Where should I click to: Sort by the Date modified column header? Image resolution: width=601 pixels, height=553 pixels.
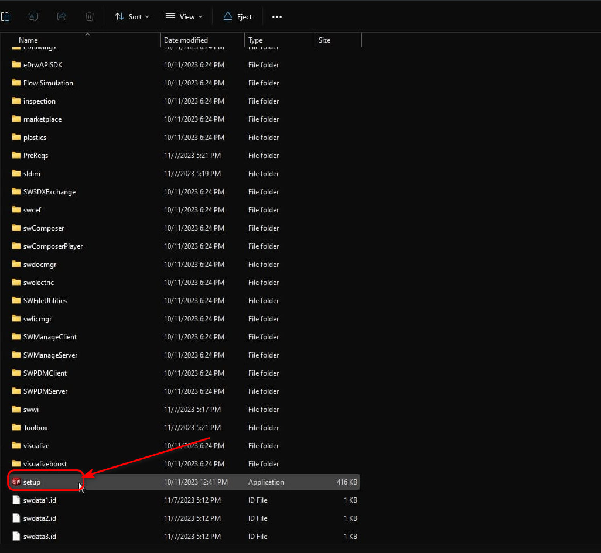pos(186,40)
